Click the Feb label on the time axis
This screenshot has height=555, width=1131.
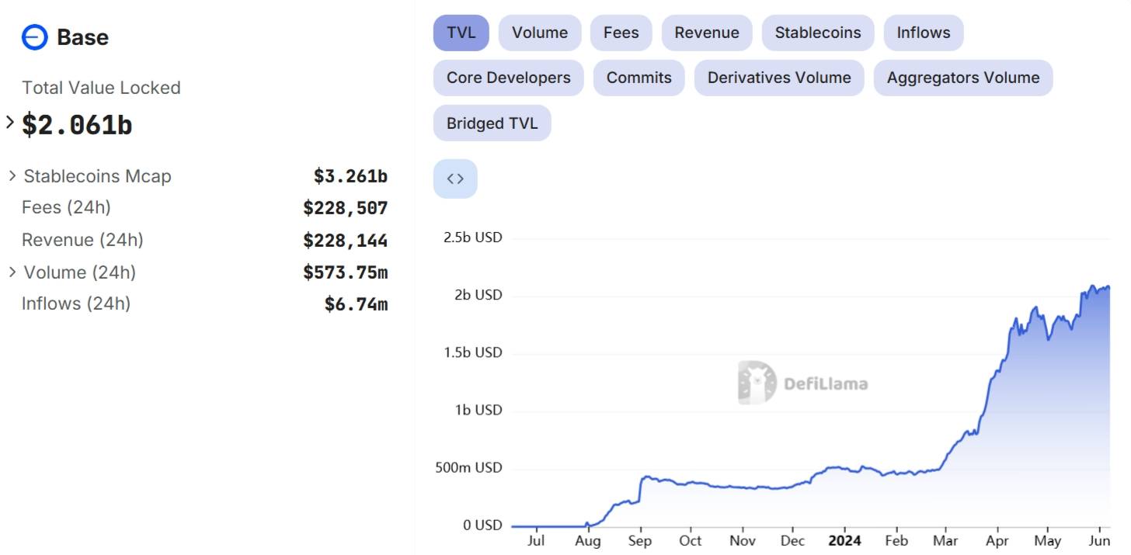pyautogui.click(x=896, y=541)
